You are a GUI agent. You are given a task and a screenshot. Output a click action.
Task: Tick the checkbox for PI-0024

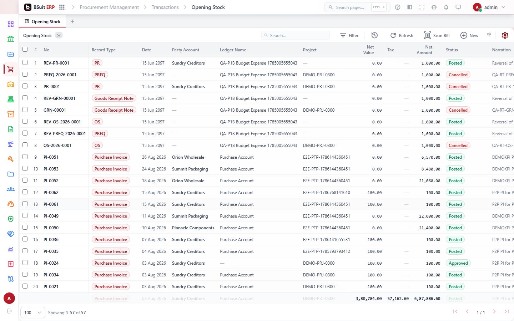point(25,263)
